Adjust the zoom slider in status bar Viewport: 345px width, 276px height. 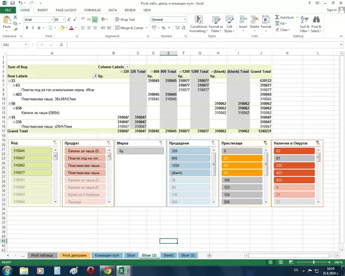coord(313,262)
